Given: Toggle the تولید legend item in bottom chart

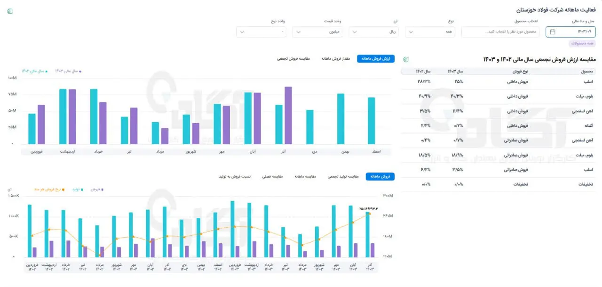Looking at the screenshot, I should tap(77, 189).
